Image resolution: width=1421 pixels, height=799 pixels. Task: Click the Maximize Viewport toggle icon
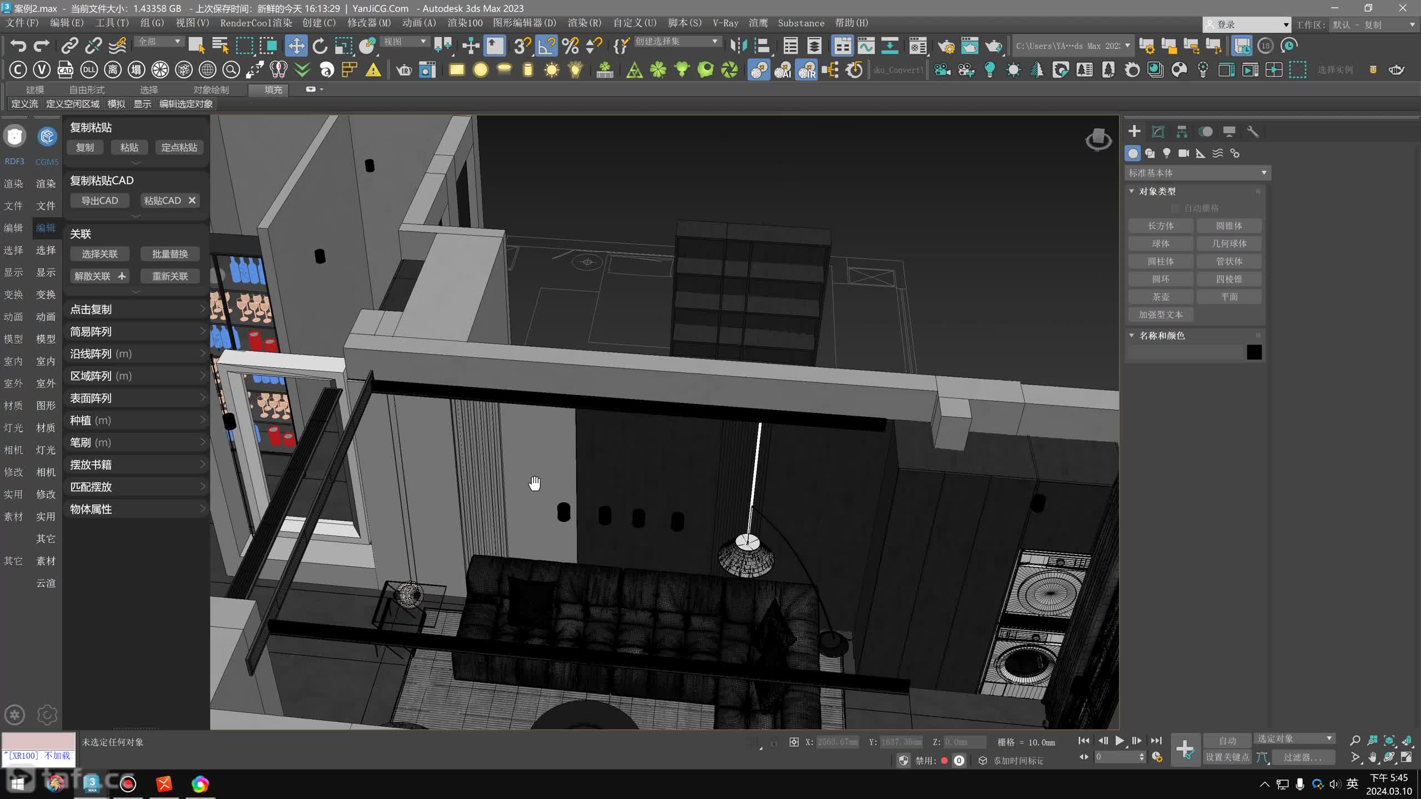click(1407, 757)
